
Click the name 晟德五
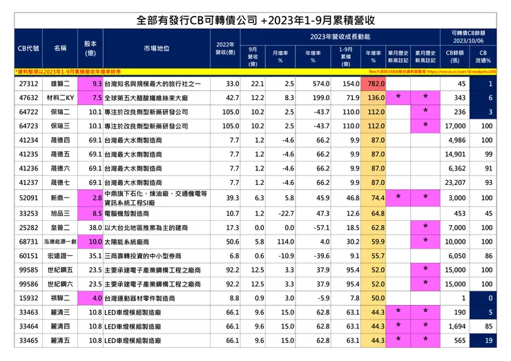[60, 154]
